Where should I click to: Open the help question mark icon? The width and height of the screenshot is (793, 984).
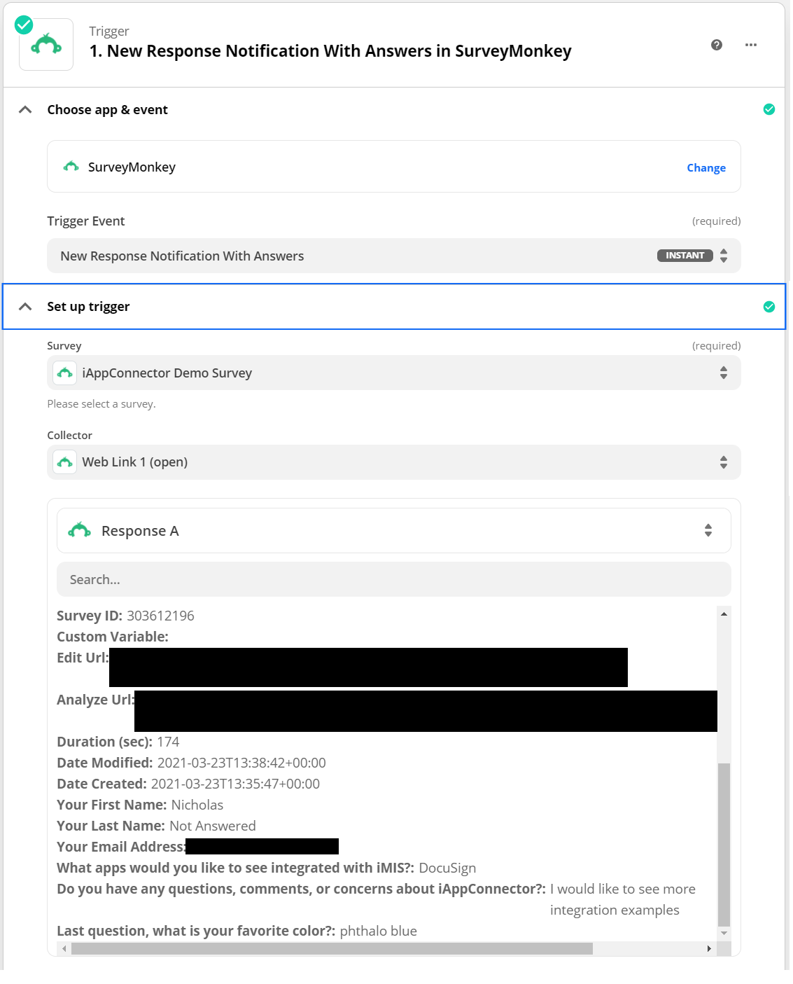(x=716, y=45)
